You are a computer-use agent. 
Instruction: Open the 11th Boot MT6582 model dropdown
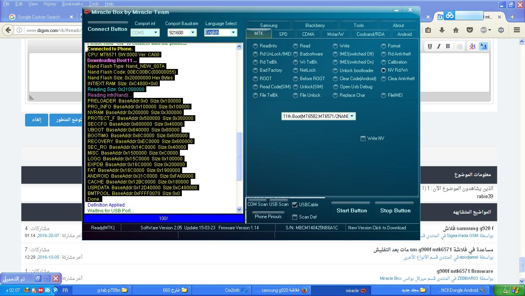tap(318, 116)
